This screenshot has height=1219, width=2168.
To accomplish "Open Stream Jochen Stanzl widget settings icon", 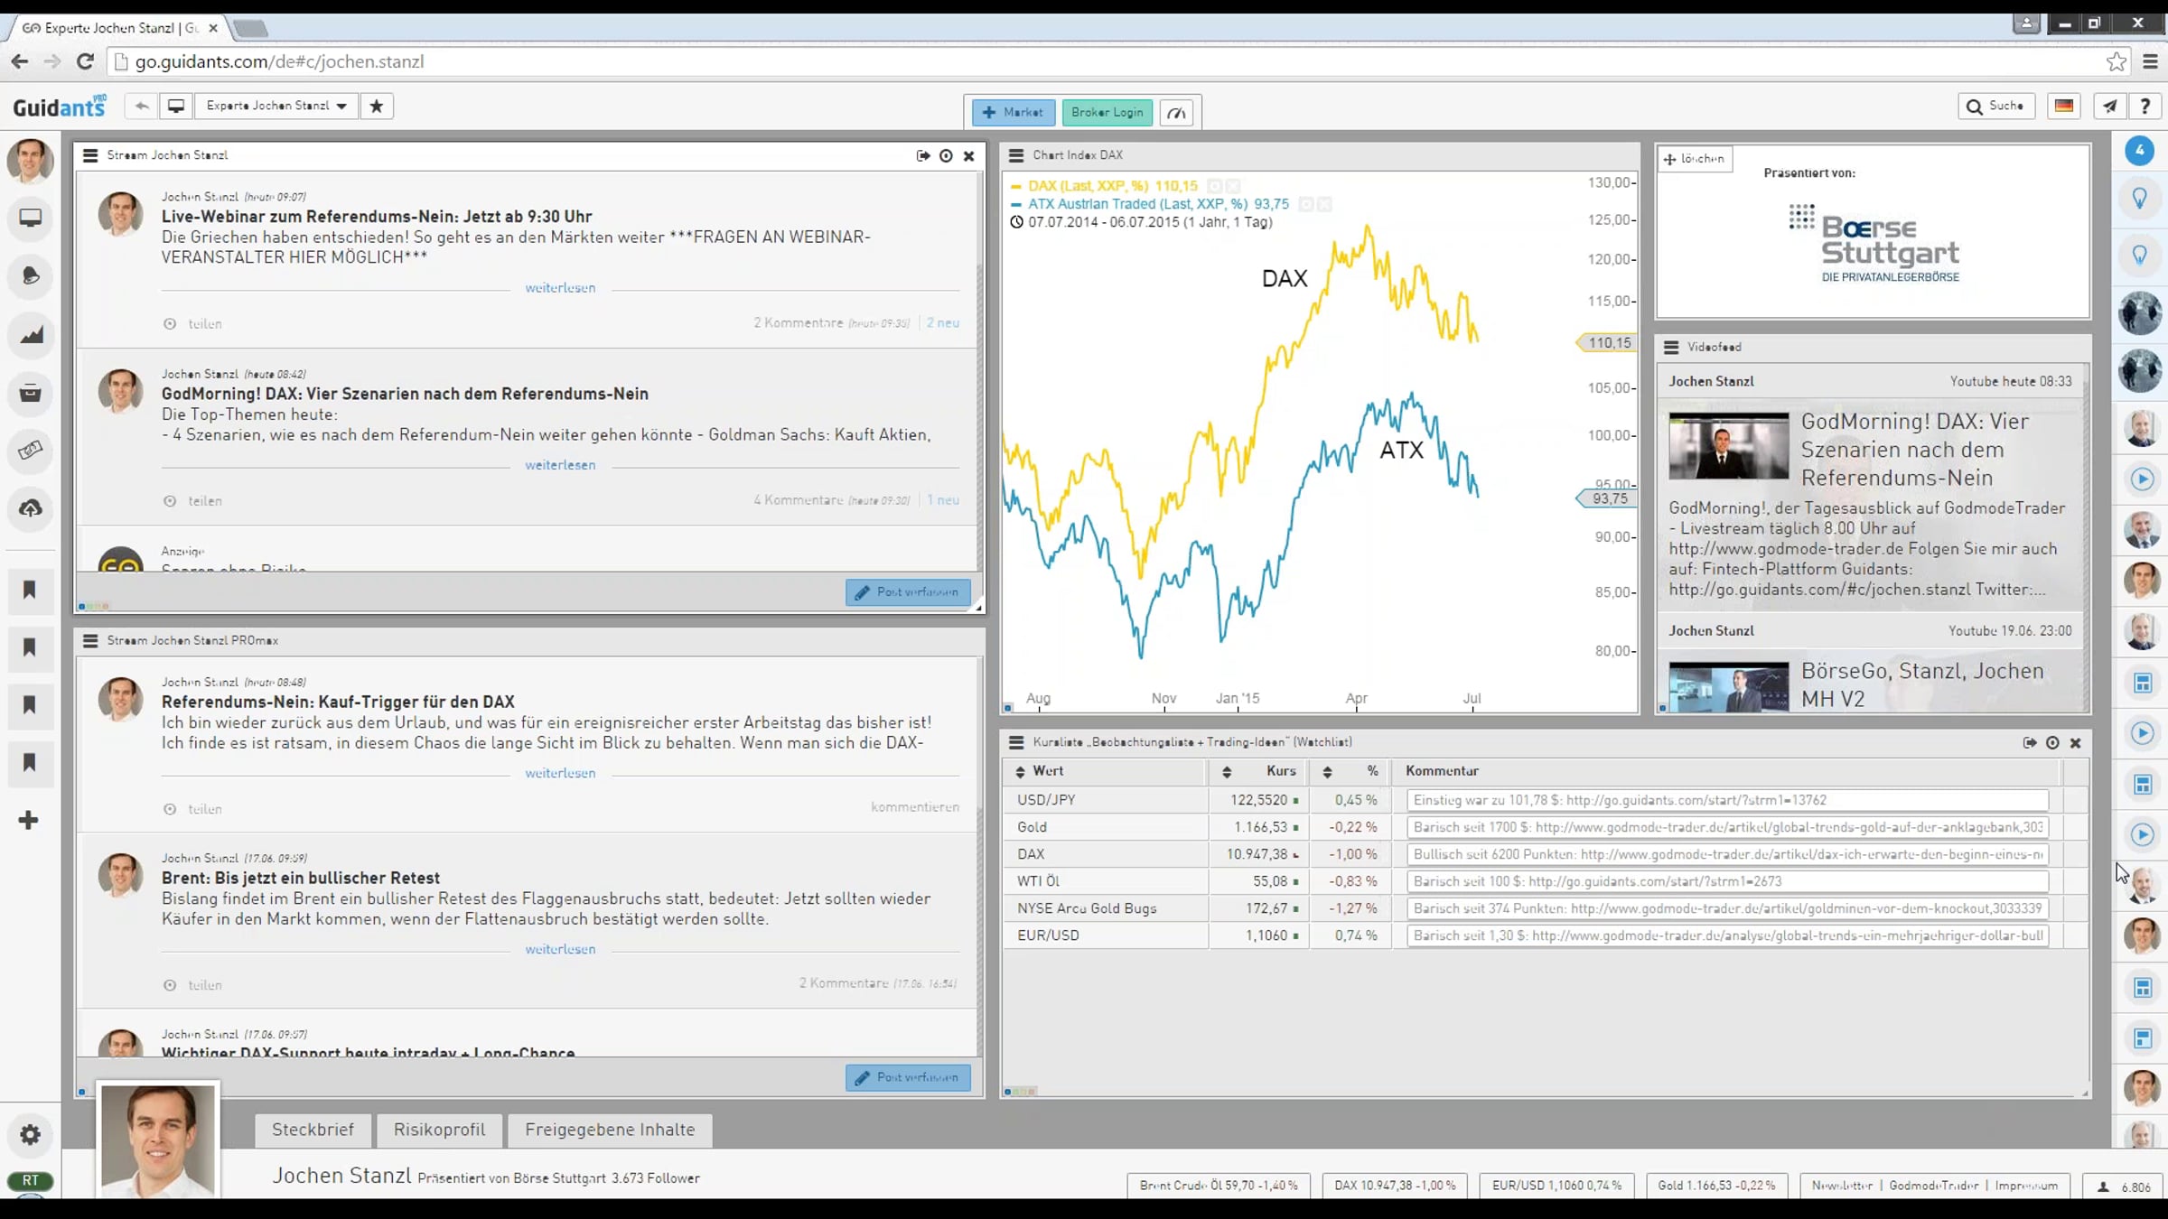I will pos(946,155).
